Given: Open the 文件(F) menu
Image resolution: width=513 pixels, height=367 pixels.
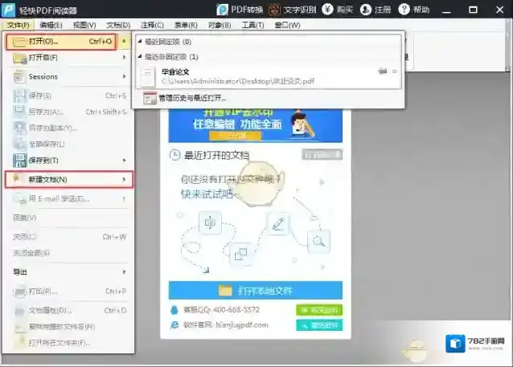Looking at the screenshot, I should (18, 25).
